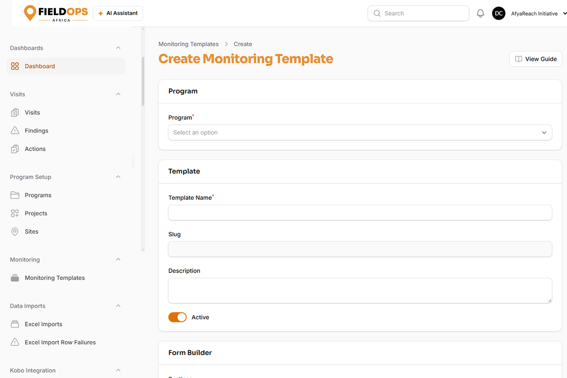Screen dimensions: 567x378
Task: Click the Monitoring Templates stack icon
Action: pyautogui.click(x=15, y=278)
